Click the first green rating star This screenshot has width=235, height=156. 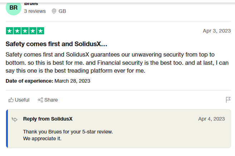[x=9, y=31]
